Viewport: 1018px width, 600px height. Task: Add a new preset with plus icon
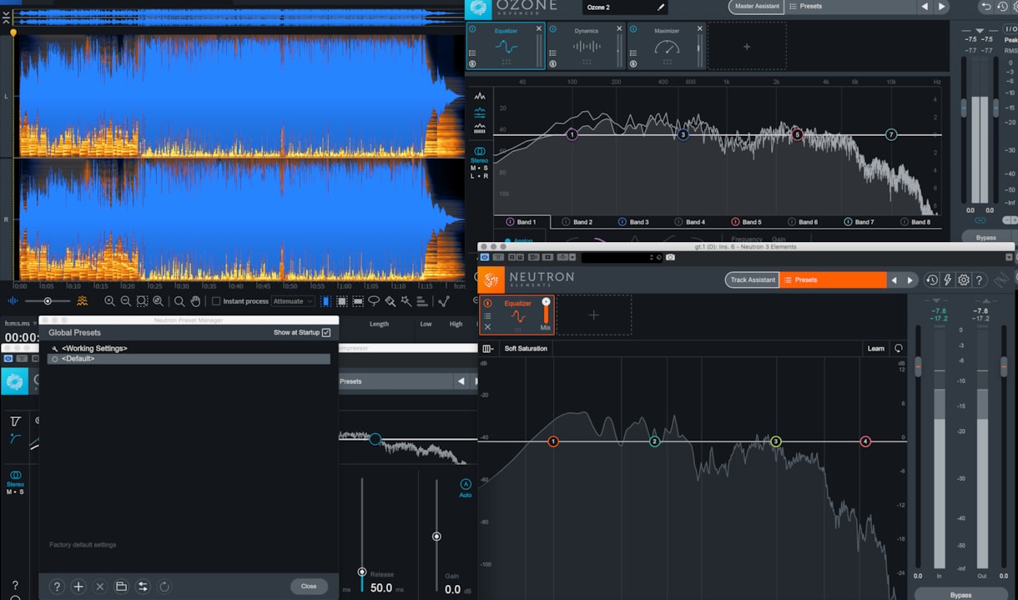click(x=78, y=587)
